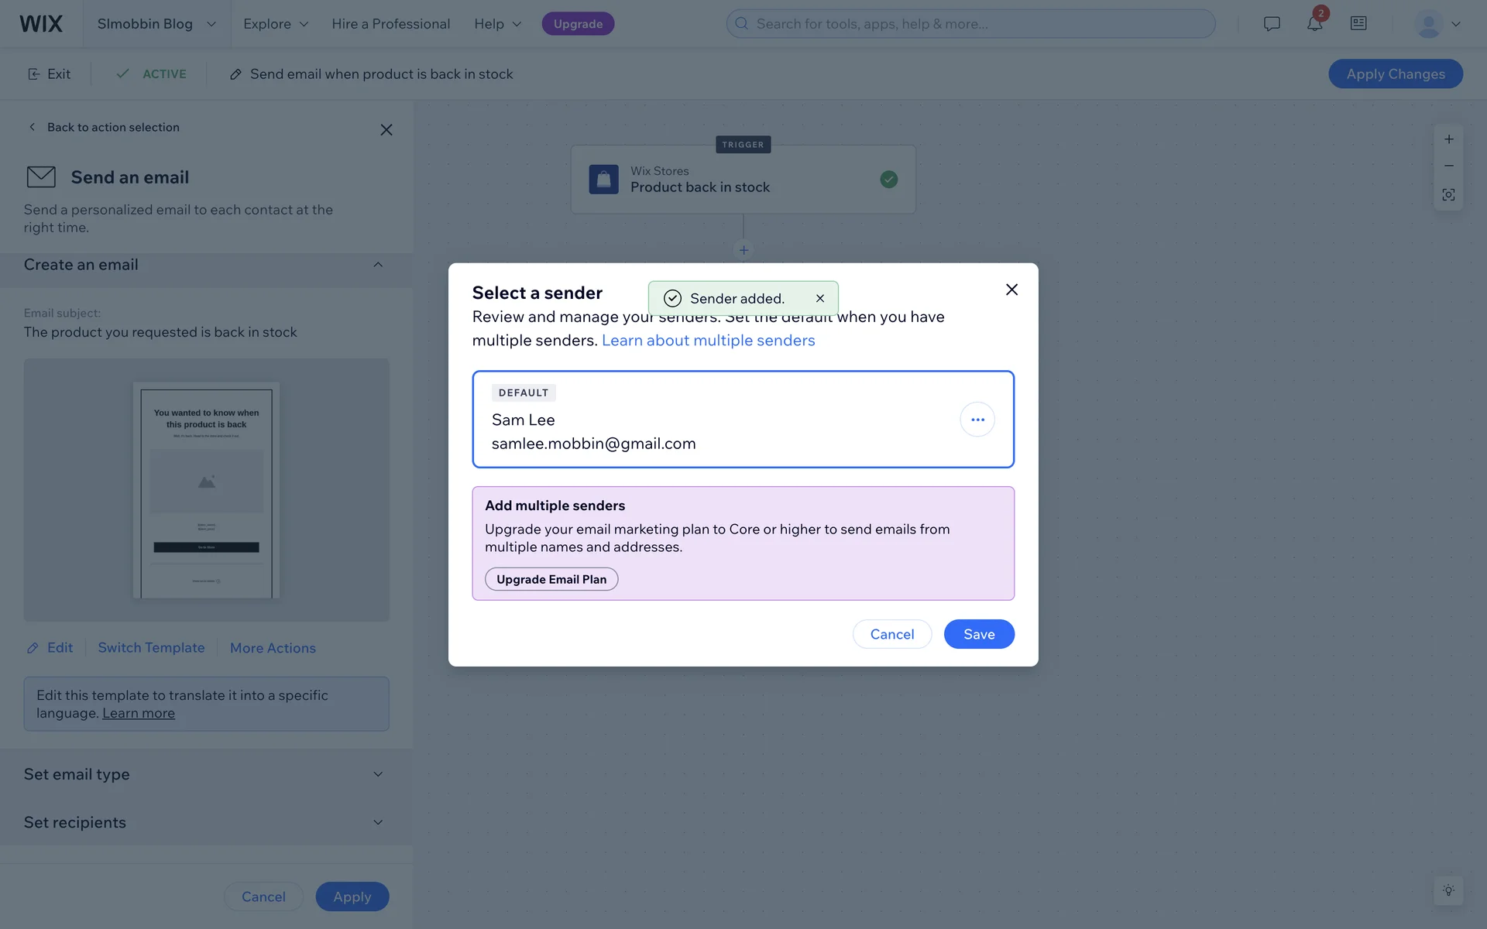Open the chat messages icon
Viewport: 1487px width, 929px height.
coord(1272,24)
